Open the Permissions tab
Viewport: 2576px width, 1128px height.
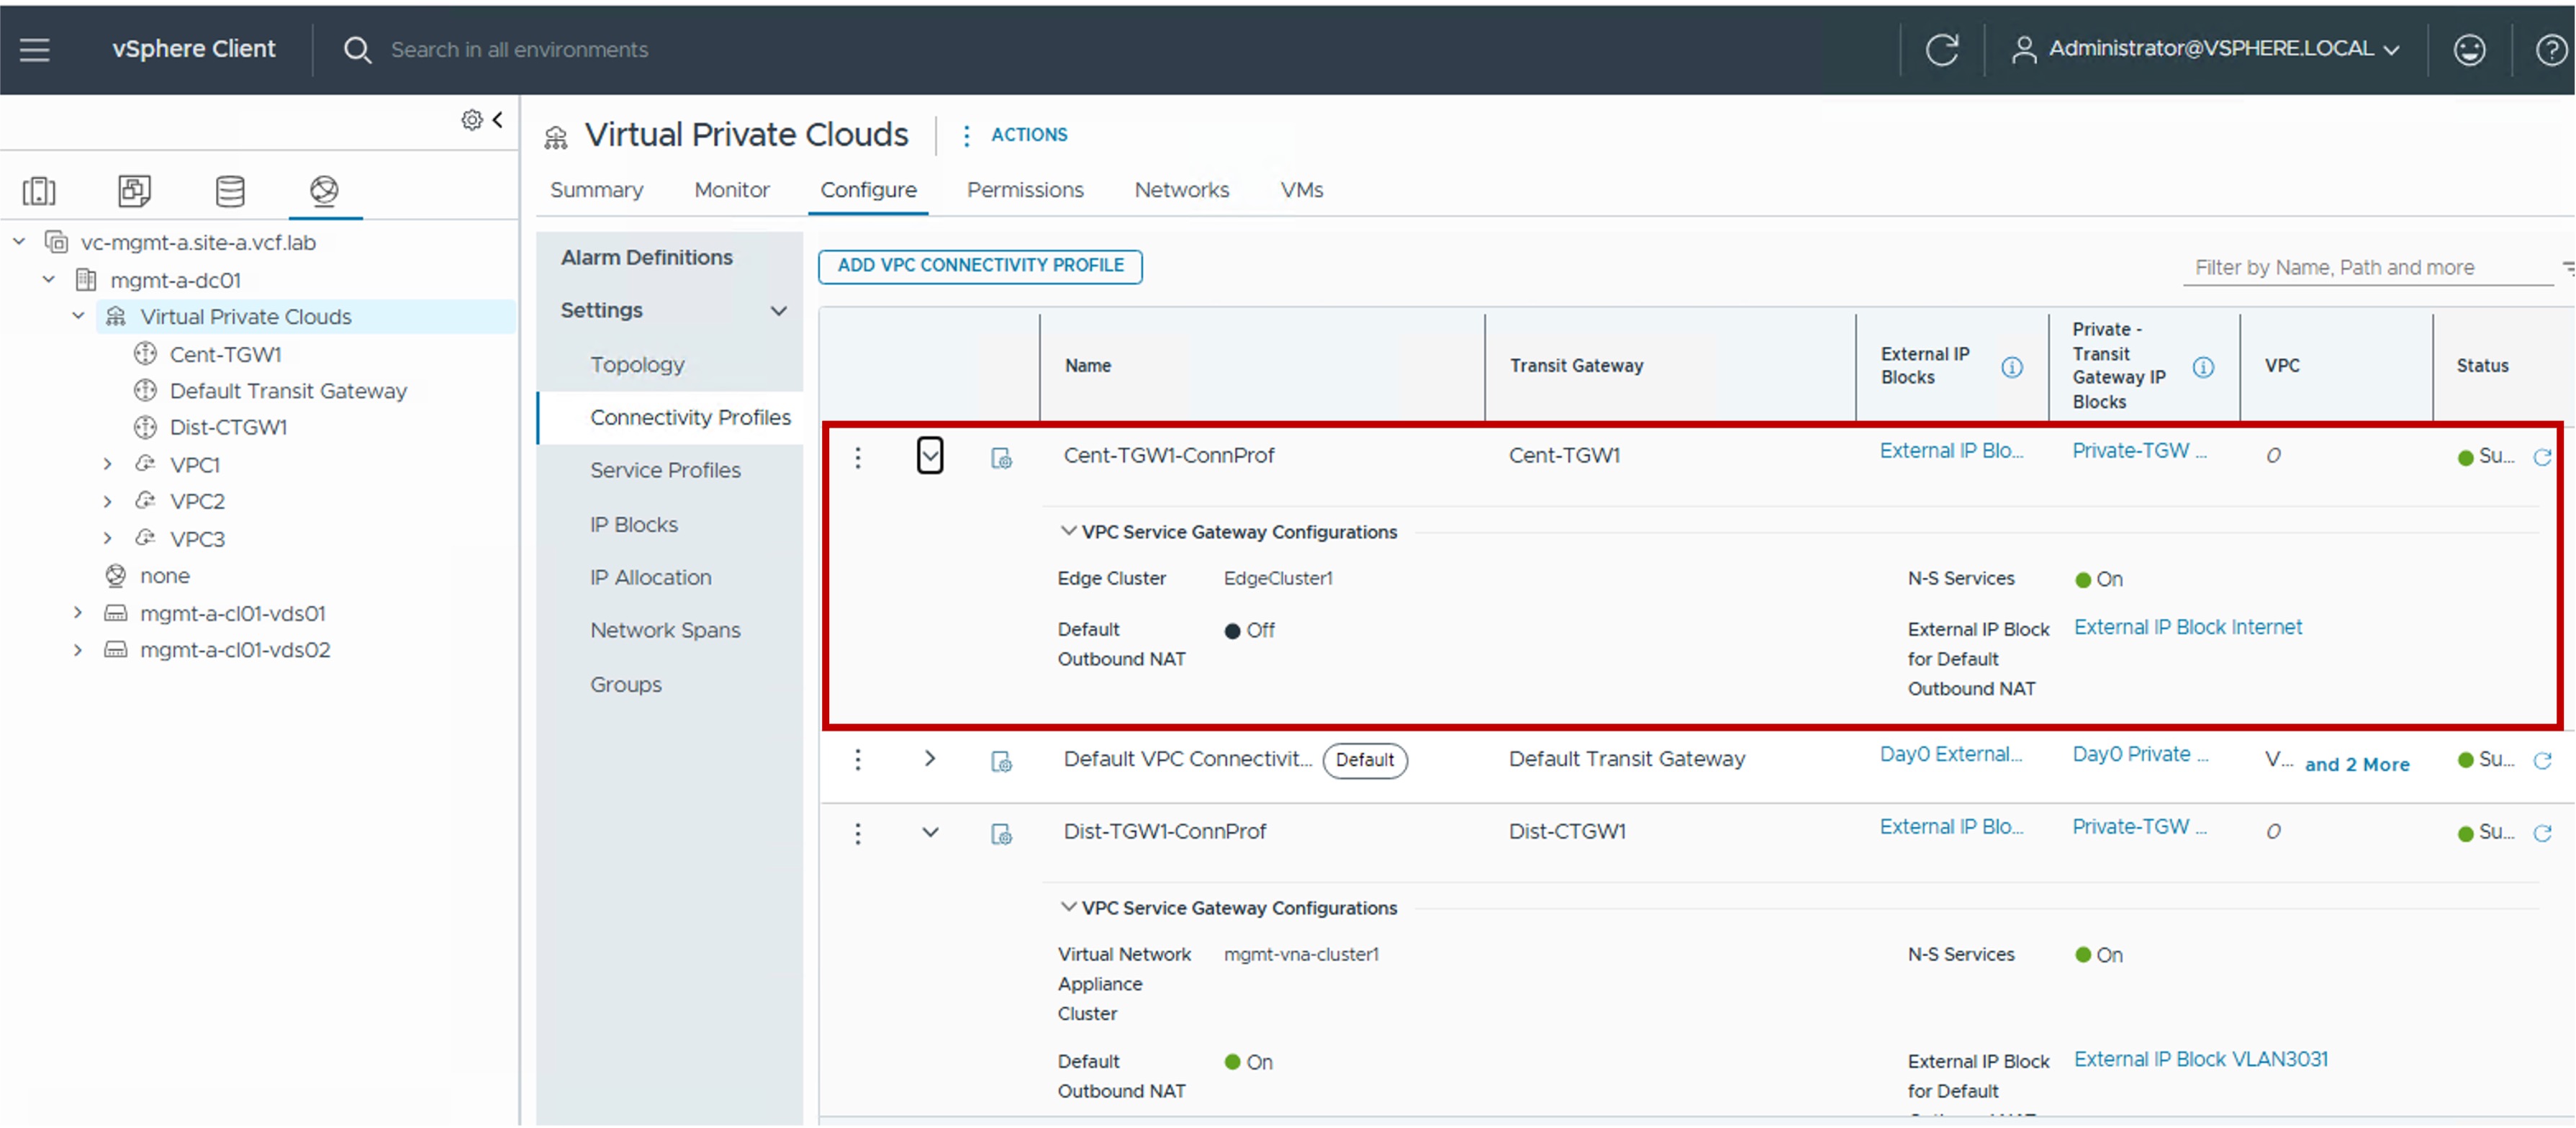pyautogui.click(x=1025, y=190)
